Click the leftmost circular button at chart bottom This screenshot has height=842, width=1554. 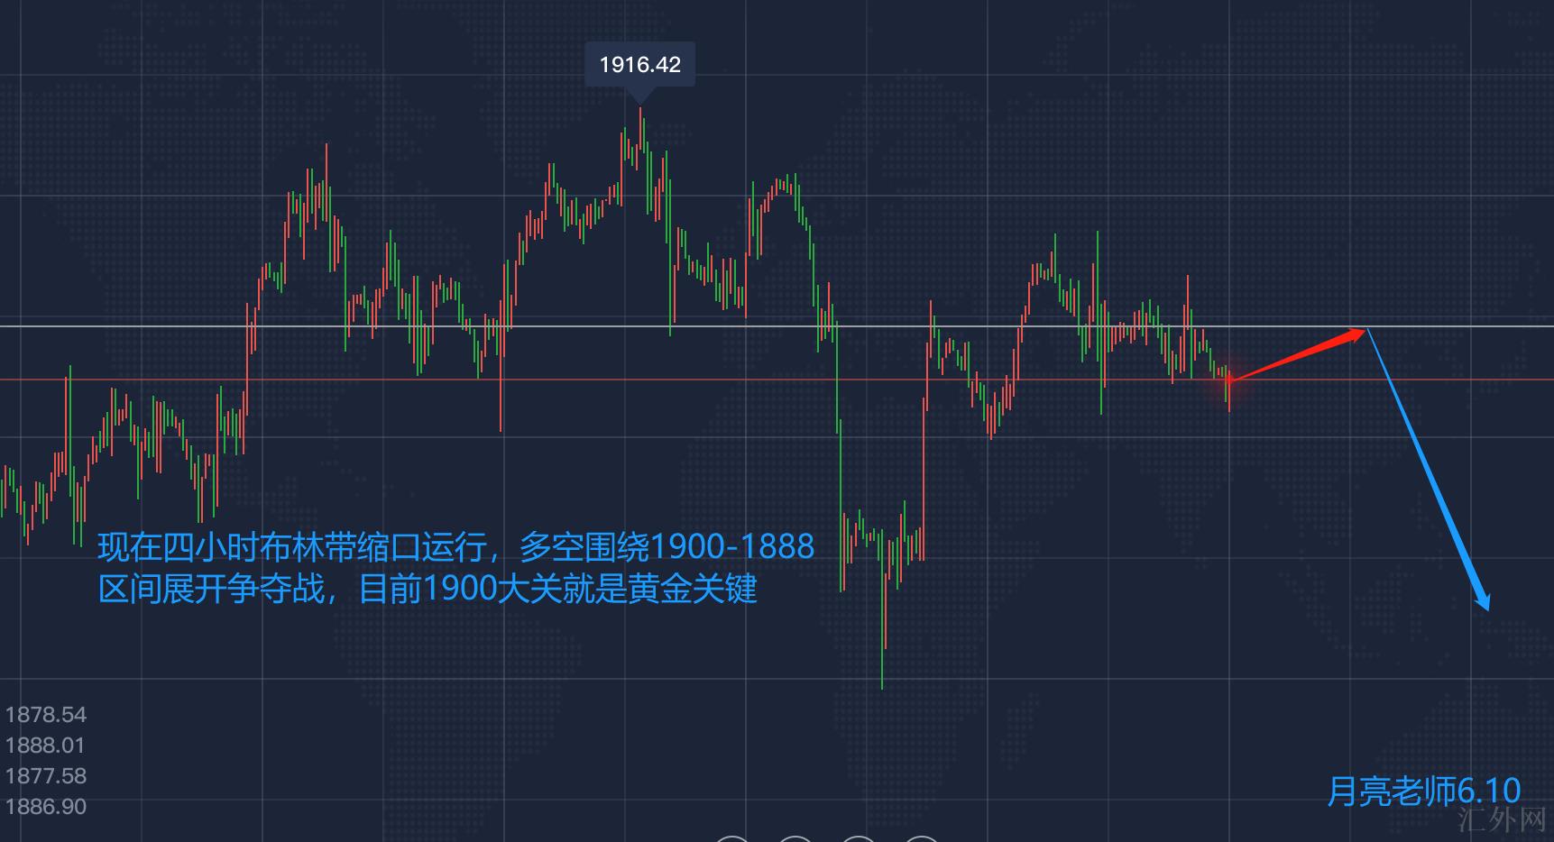click(731, 838)
